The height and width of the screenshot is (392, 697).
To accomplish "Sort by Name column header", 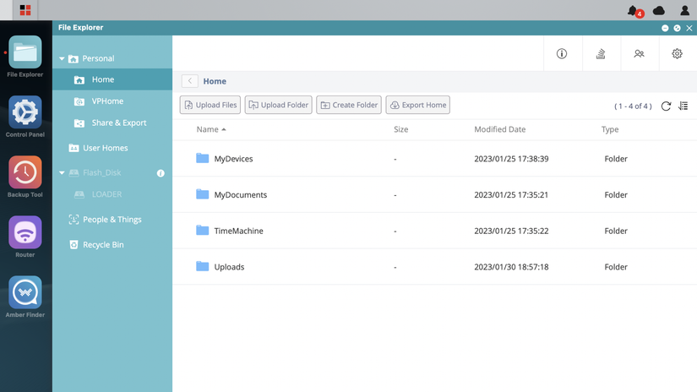I will (211, 129).
